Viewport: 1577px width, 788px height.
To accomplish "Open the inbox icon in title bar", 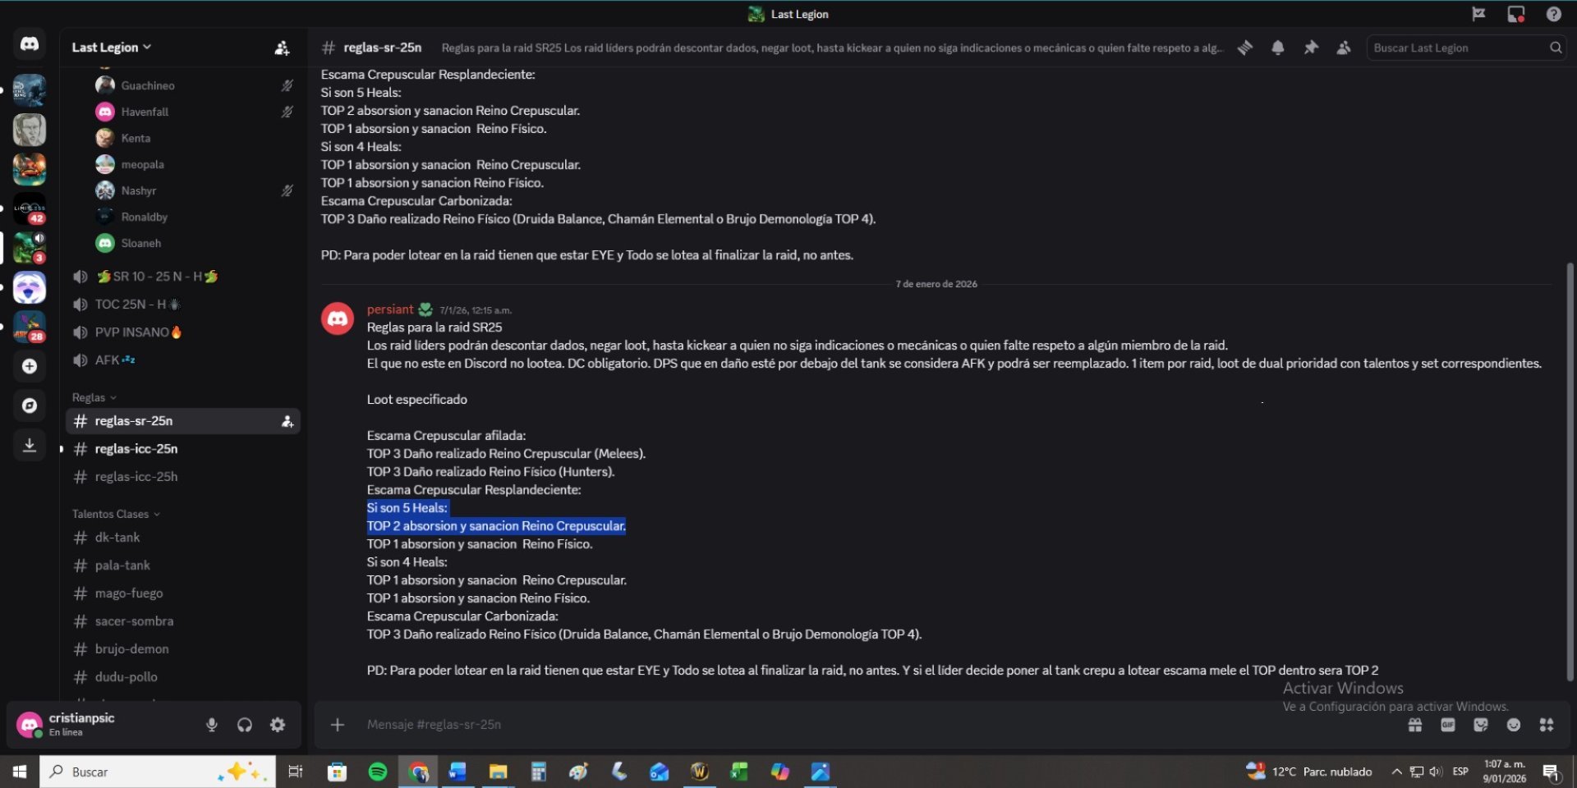I will pyautogui.click(x=1515, y=14).
